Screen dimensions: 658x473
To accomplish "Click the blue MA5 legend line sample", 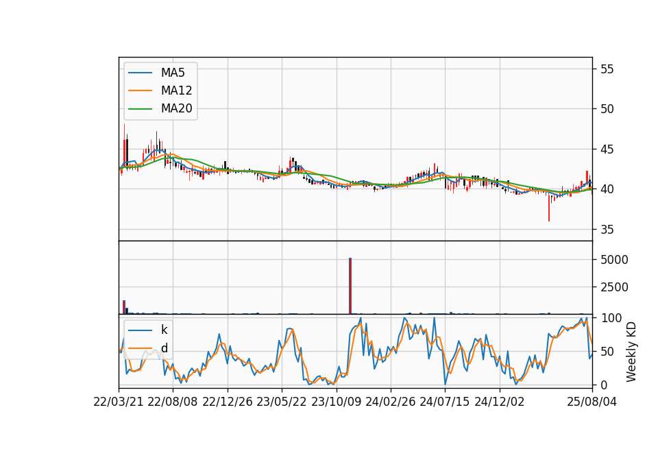I will 140,73.
